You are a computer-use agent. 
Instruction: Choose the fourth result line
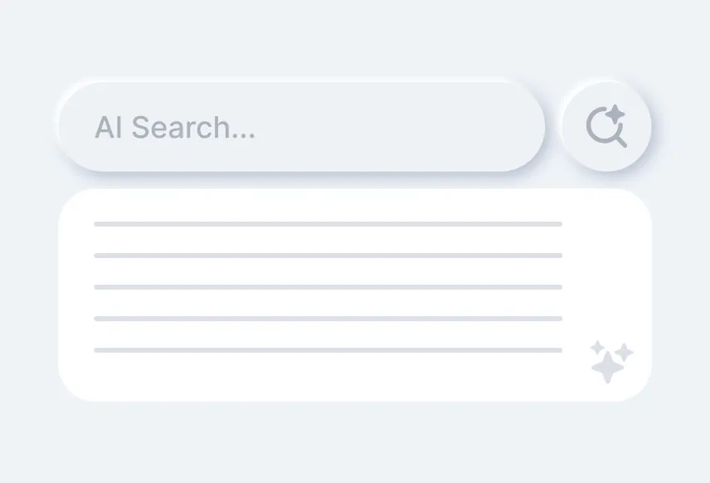328,319
